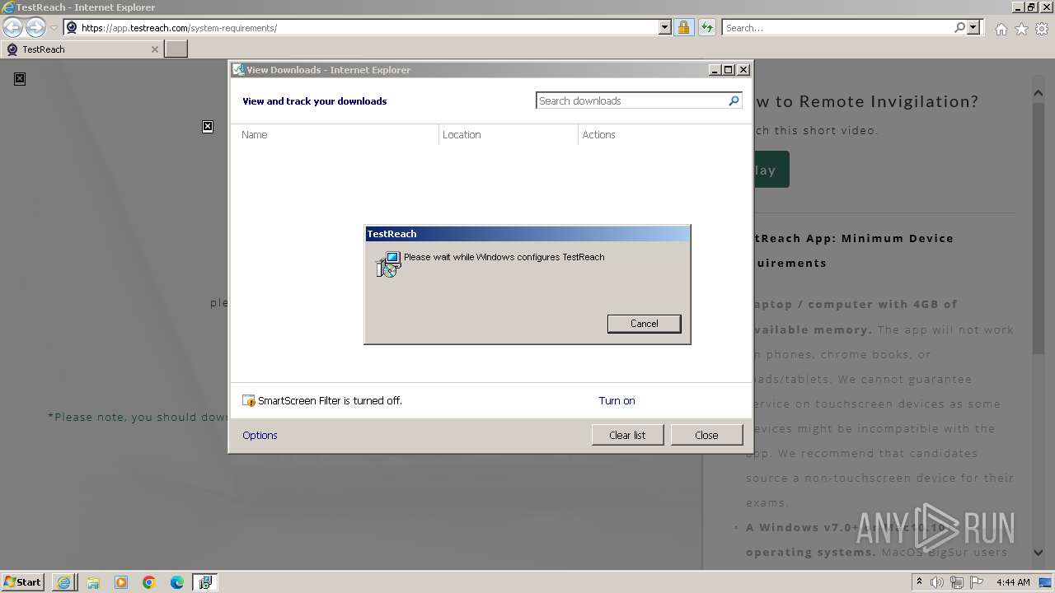The width and height of the screenshot is (1055, 593).
Task: Click the page scrollbar up arrow
Action: pos(1039,93)
